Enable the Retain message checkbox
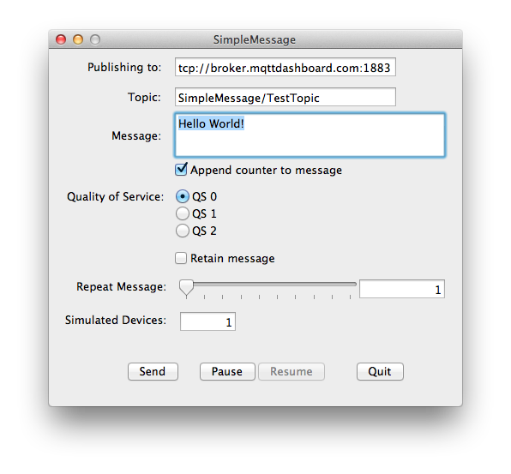The image size is (511, 474). tap(181, 258)
